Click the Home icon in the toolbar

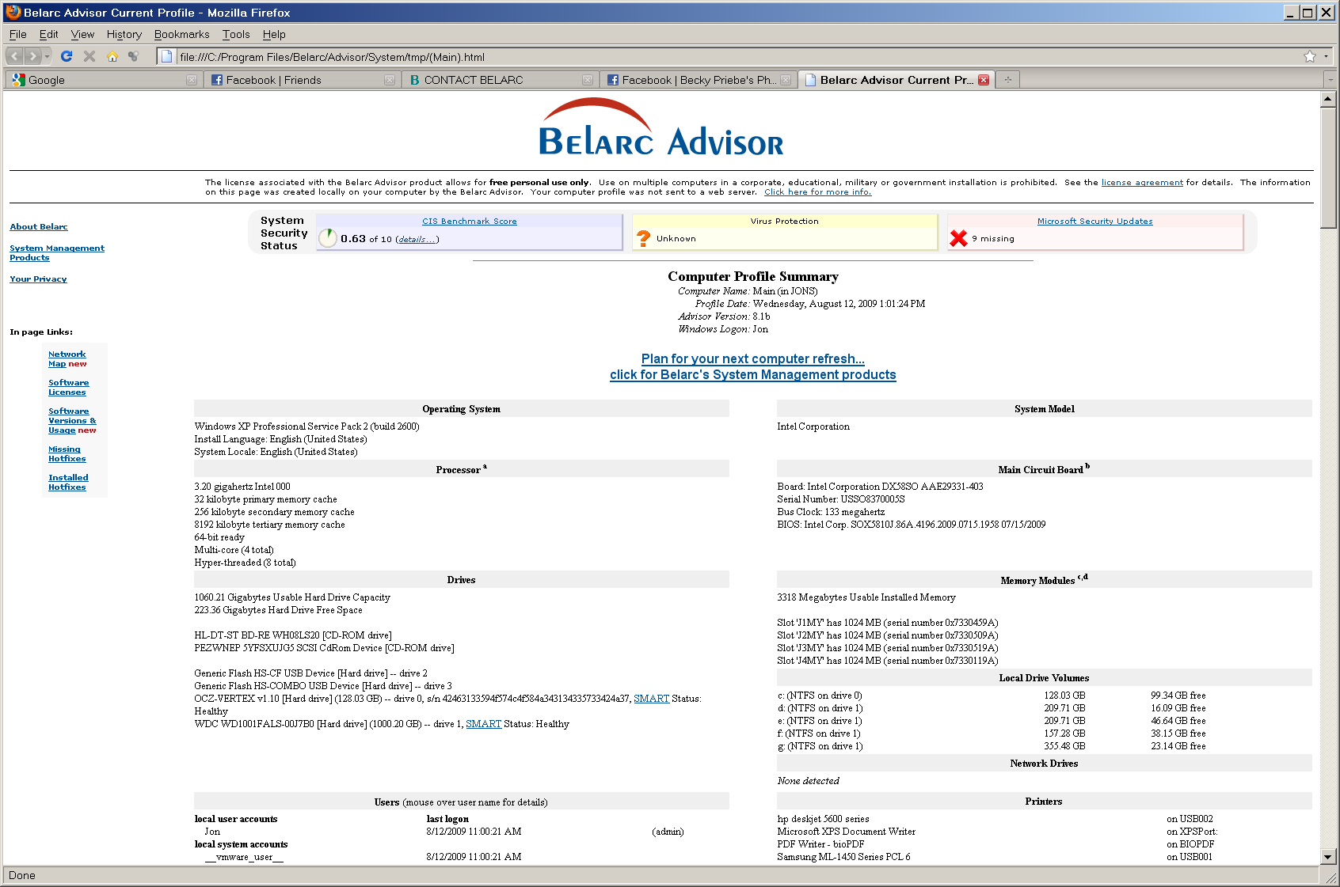112,56
